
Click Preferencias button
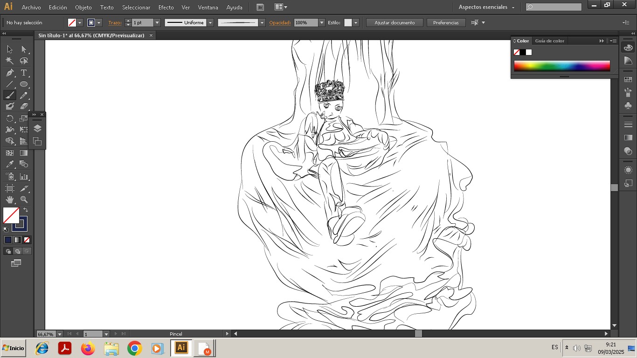[x=446, y=22]
